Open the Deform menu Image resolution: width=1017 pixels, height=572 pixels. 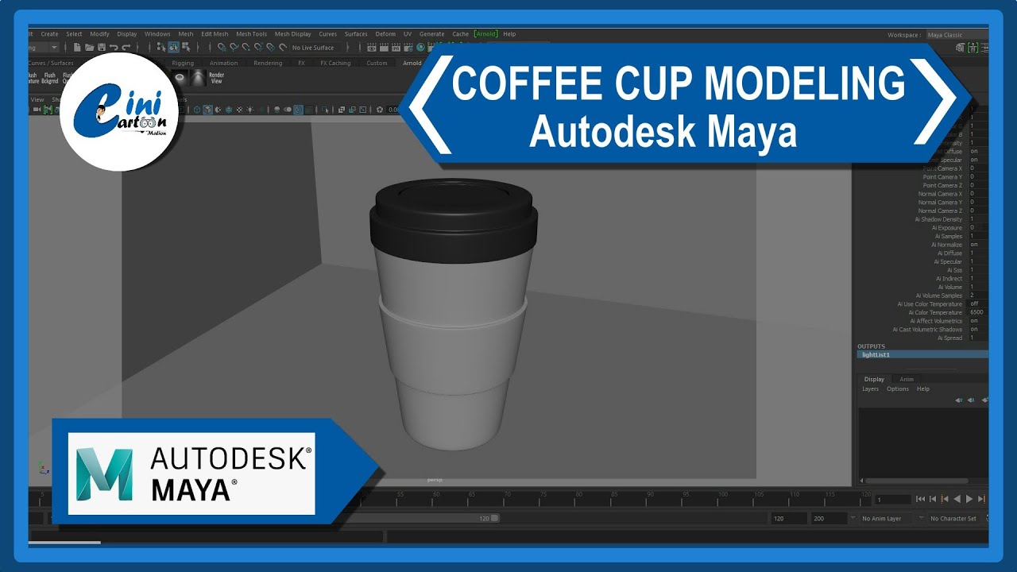385,34
